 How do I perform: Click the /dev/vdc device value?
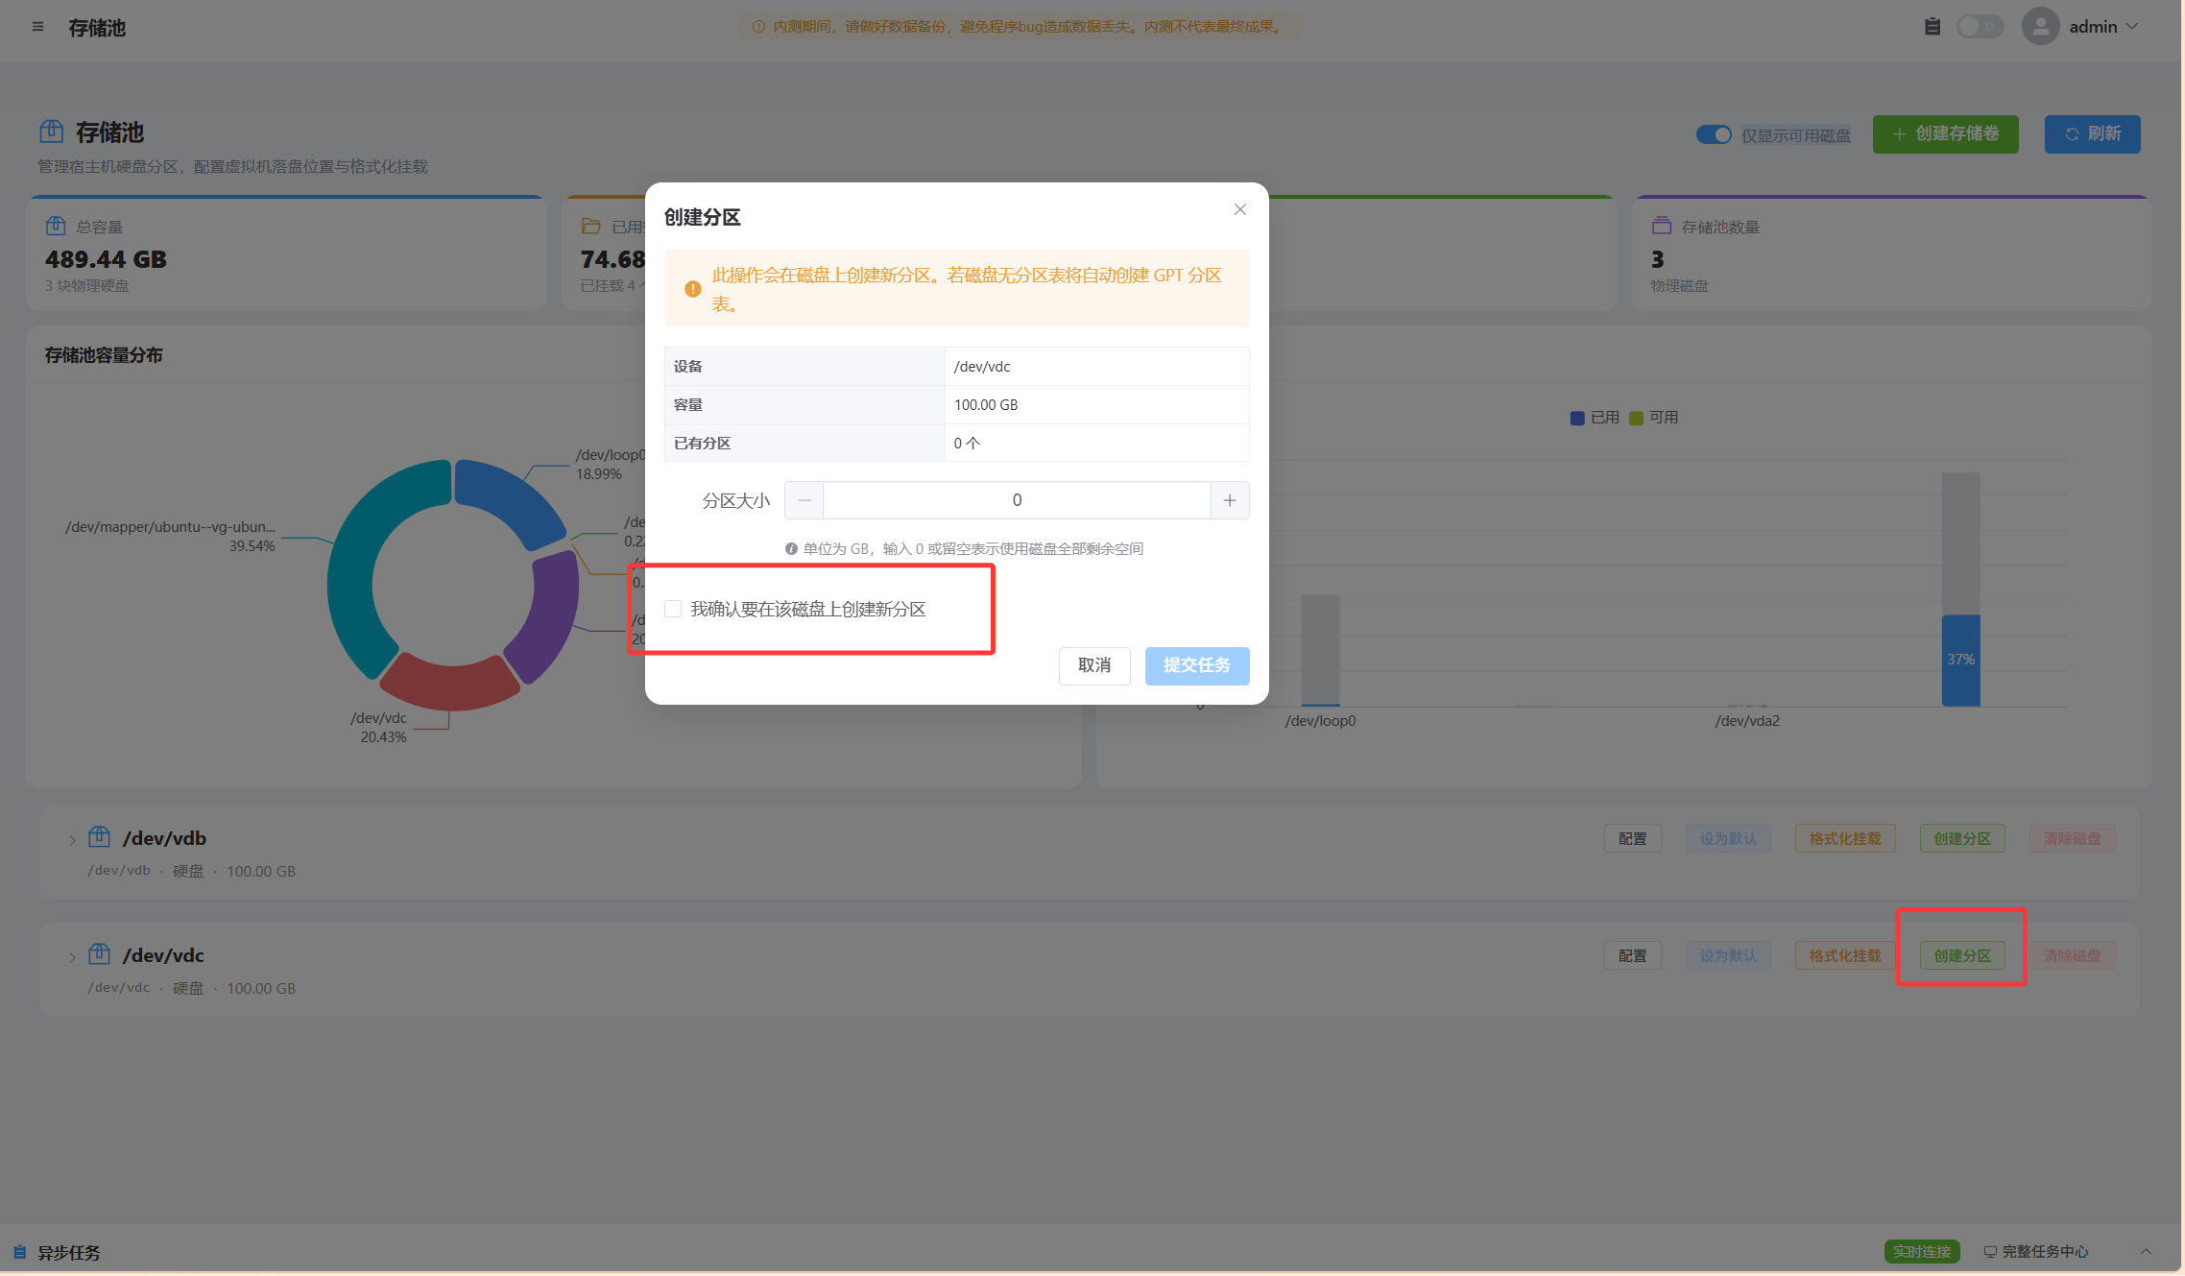[x=982, y=367]
